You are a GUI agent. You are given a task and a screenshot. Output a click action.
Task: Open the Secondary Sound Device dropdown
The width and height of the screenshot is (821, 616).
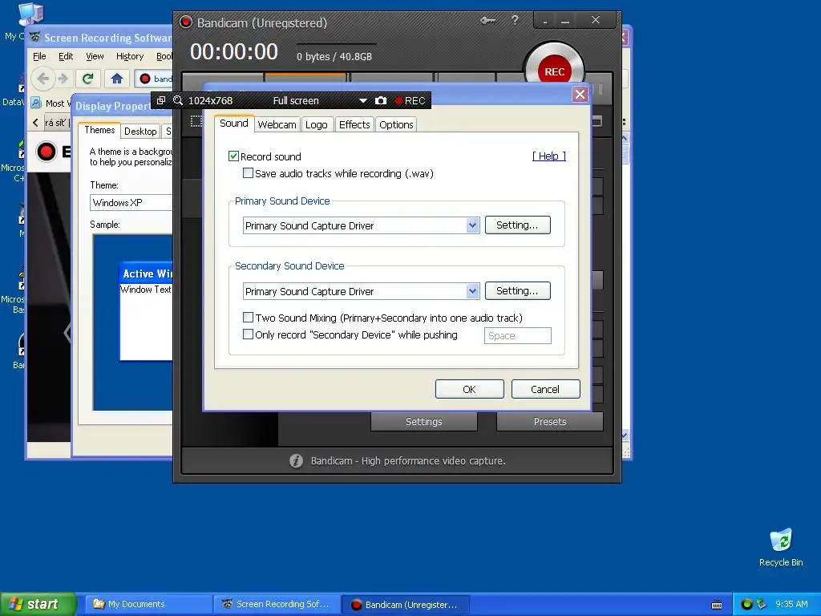point(472,290)
